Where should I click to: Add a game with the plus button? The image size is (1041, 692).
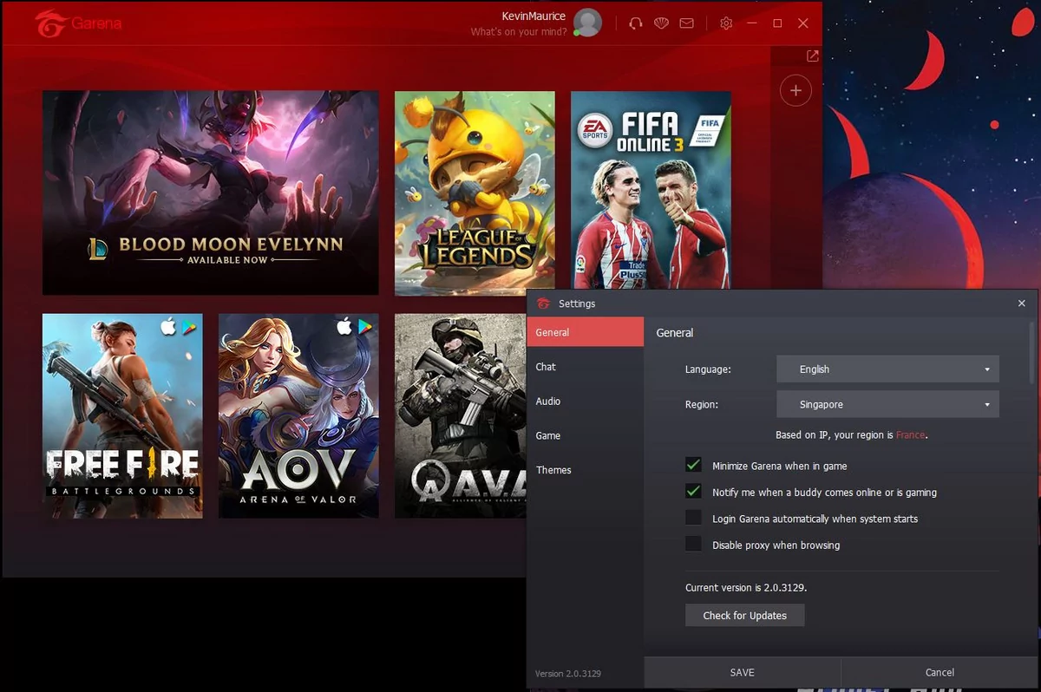pyautogui.click(x=795, y=90)
